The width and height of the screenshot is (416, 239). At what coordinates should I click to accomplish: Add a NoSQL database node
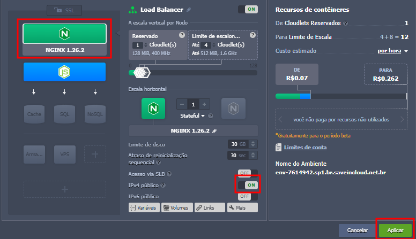point(95,114)
